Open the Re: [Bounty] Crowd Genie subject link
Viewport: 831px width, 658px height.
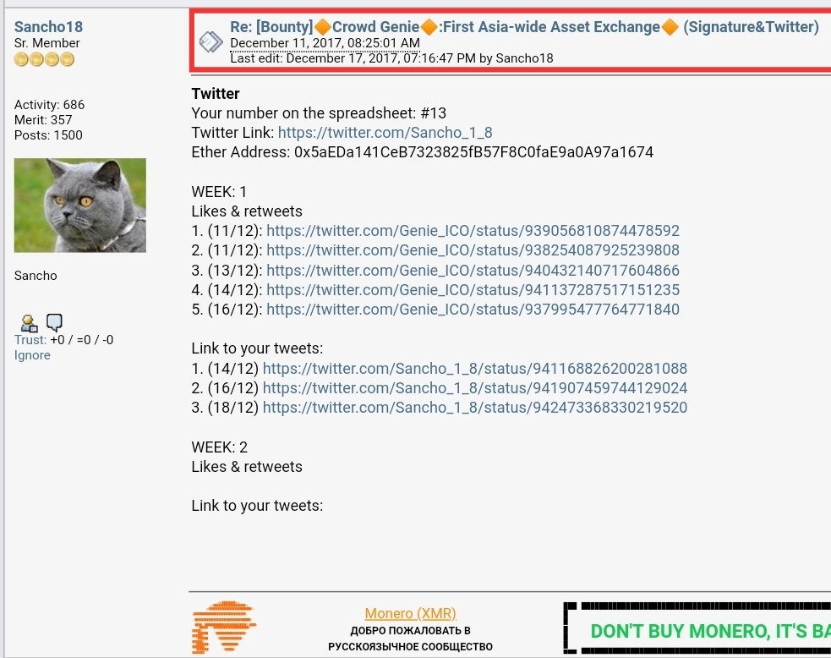524,26
